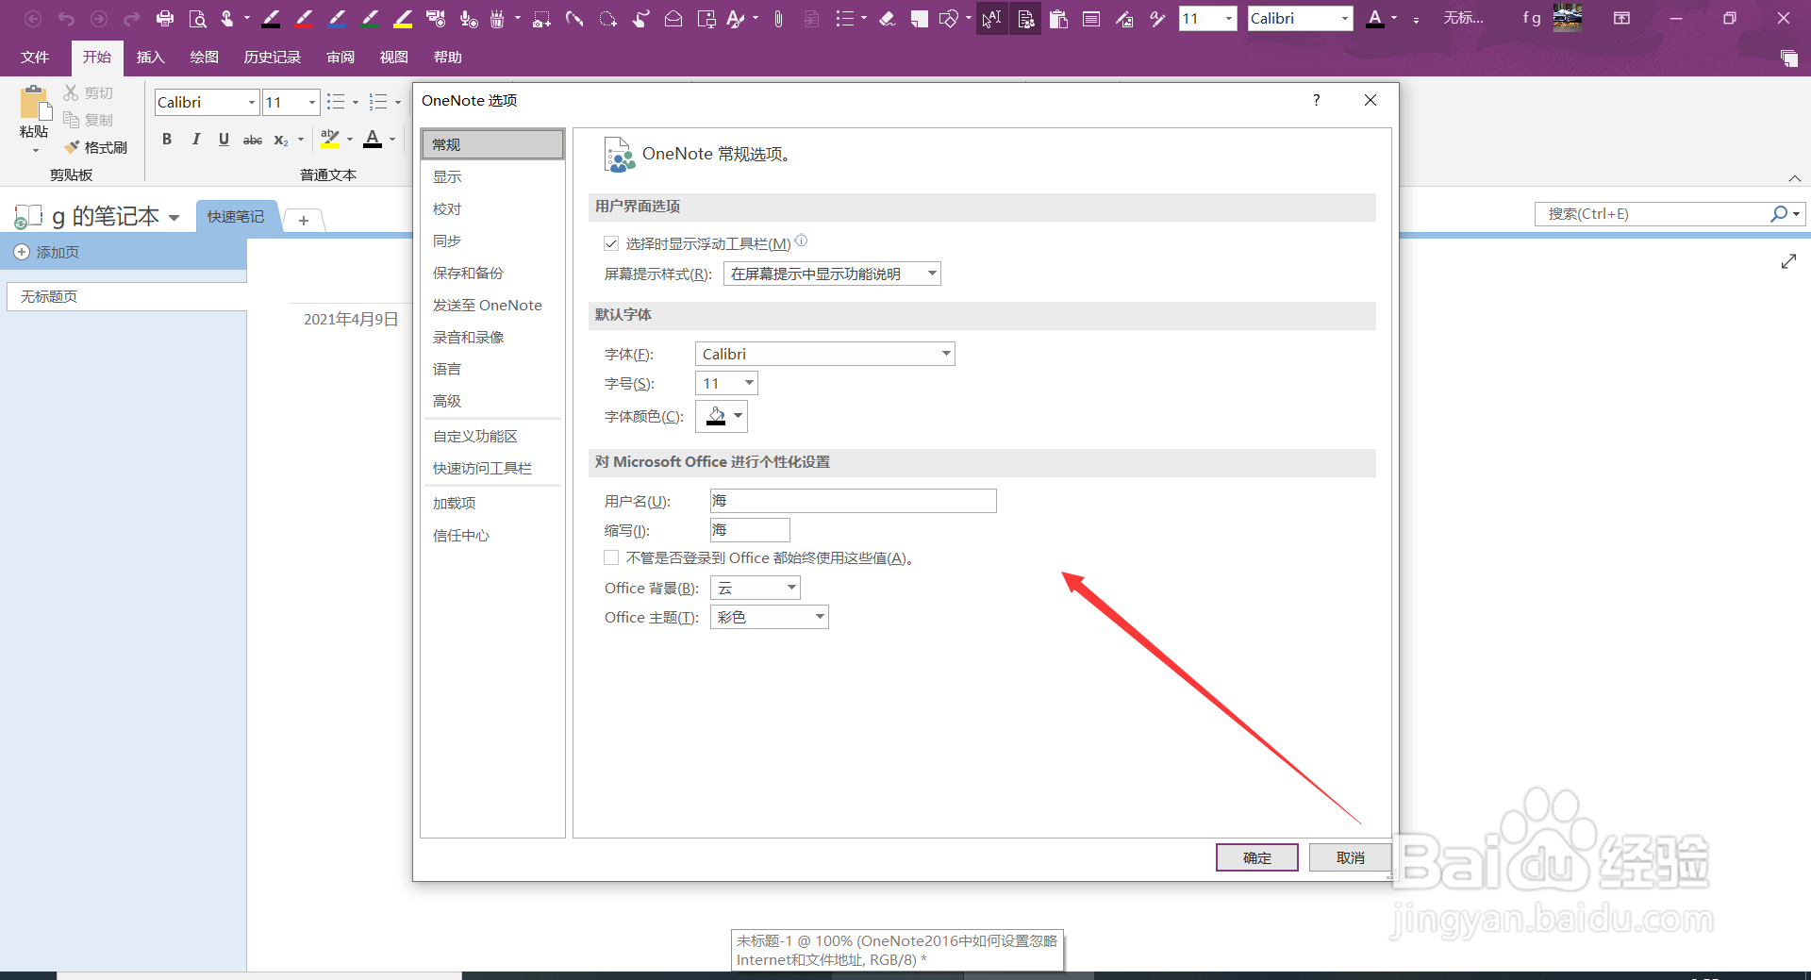
Task: Open Print Preview from quick access toolbar
Action: [x=197, y=18]
